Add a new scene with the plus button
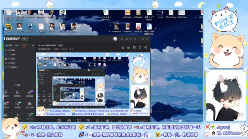 33,46
